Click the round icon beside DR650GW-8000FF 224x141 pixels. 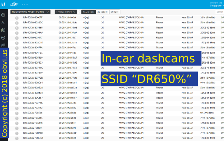point(17,18)
